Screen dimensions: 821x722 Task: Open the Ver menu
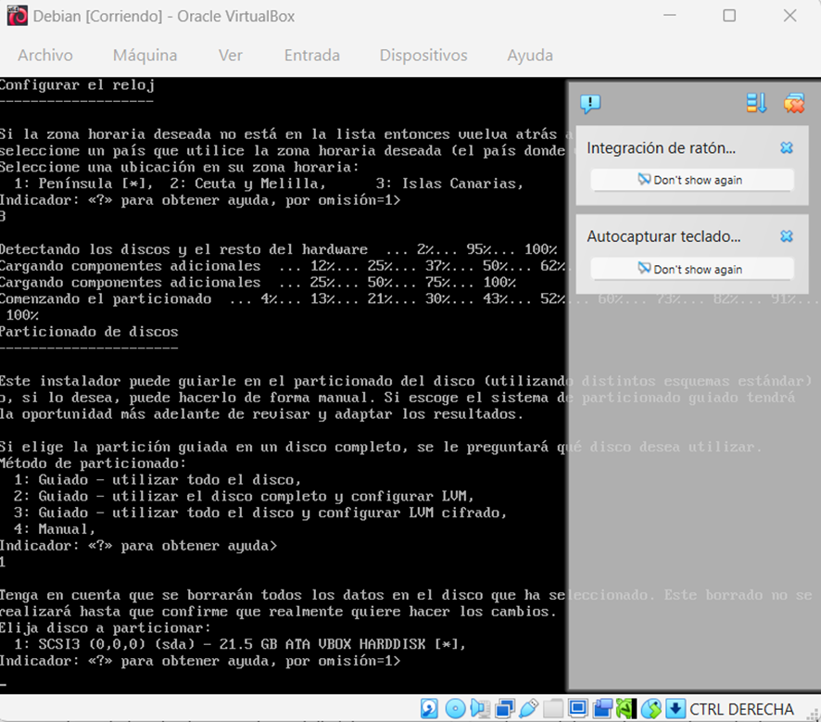point(231,55)
